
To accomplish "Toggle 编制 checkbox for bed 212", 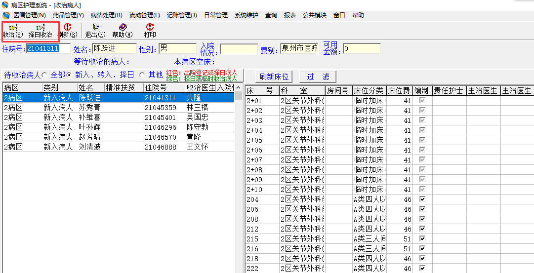I will 422,229.
